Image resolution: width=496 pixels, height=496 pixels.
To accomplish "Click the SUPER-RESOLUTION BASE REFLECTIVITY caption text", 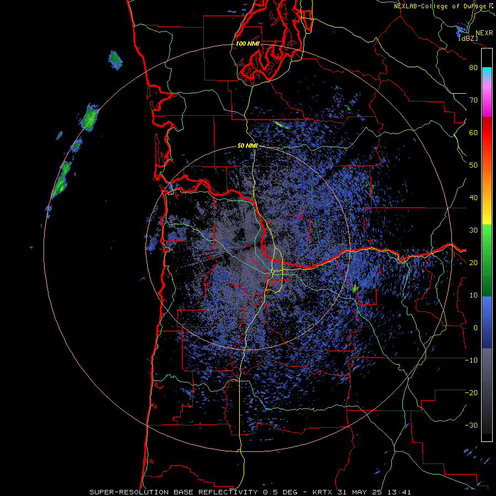I will tap(174, 492).
